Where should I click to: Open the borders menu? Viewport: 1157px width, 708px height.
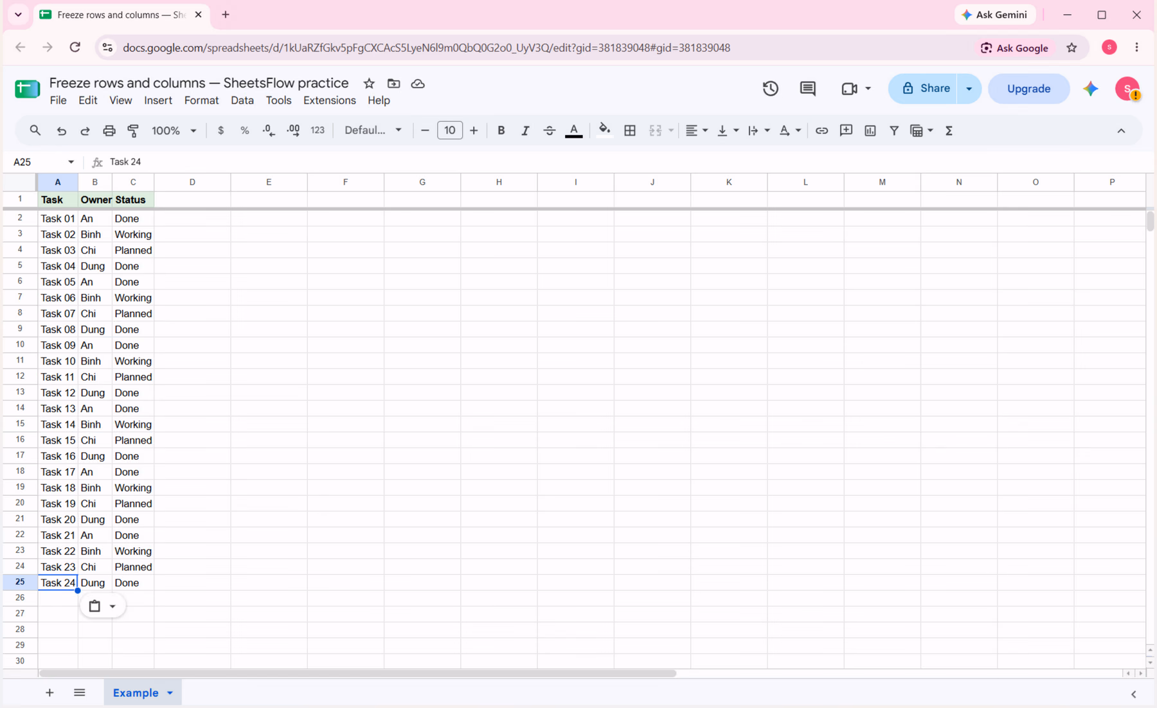point(630,131)
